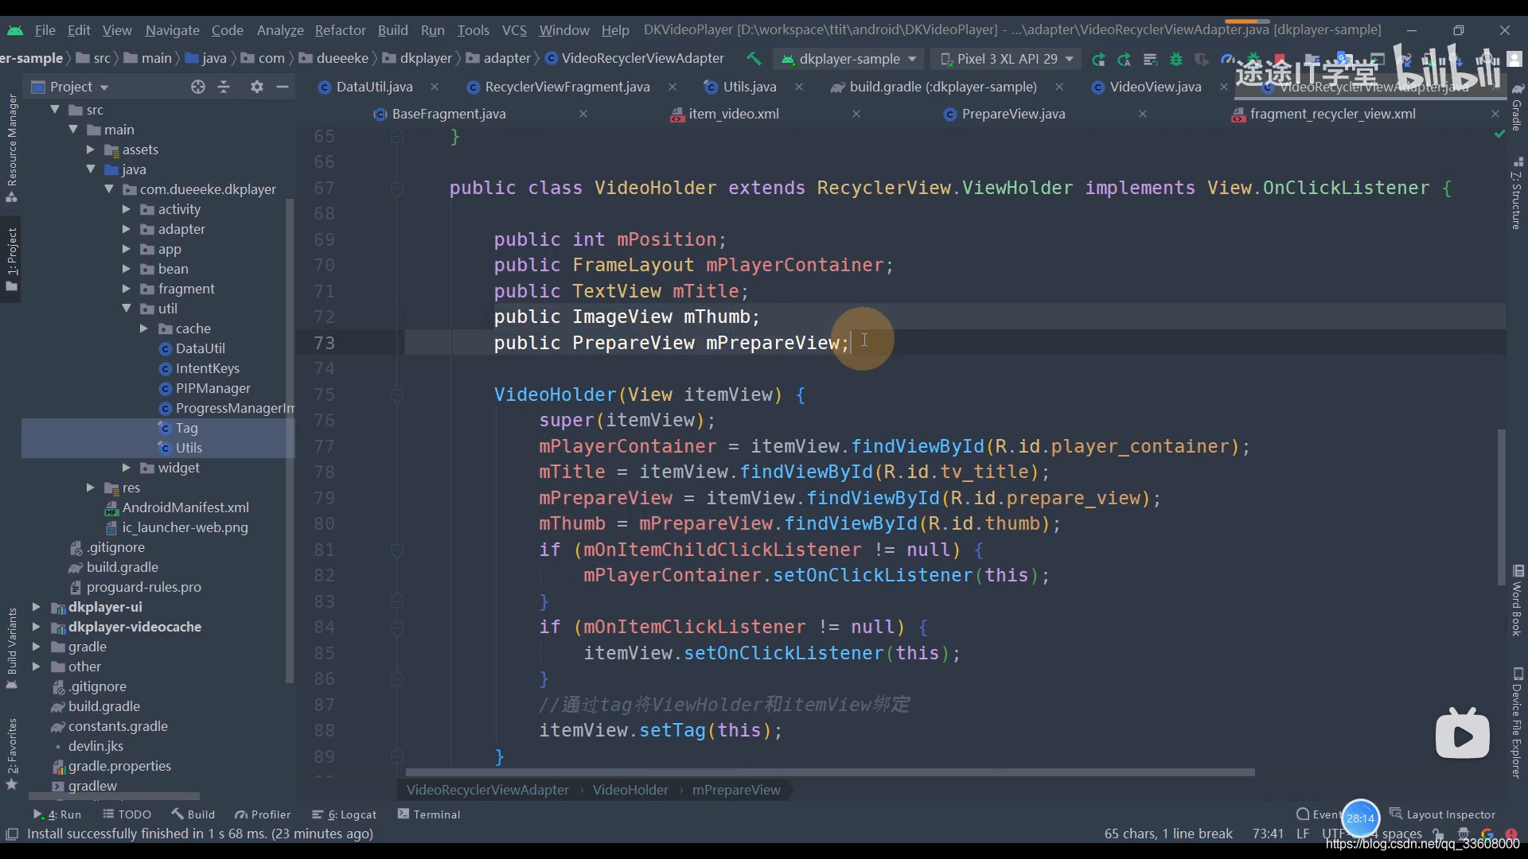This screenshot has width=1528, height=859.
Task: Click the Profile app gauge icon
Action: click(x=1228, y=59)
